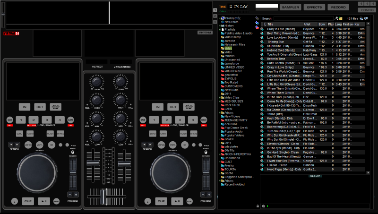378x214 pixels.
Task: Toggle left channel MID kill
Action: (x=87, y=123)
